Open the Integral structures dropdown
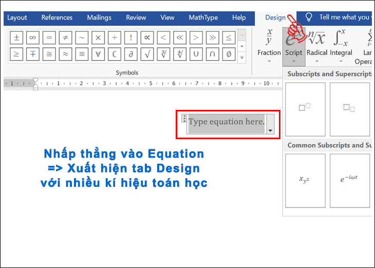The height and width of the screenshot is (268, 375). click(x=341, y=46)
